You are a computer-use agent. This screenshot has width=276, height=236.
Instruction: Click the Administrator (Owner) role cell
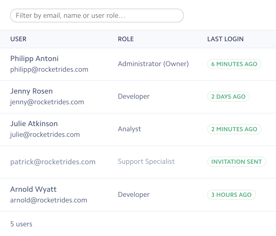coord(153,64)
